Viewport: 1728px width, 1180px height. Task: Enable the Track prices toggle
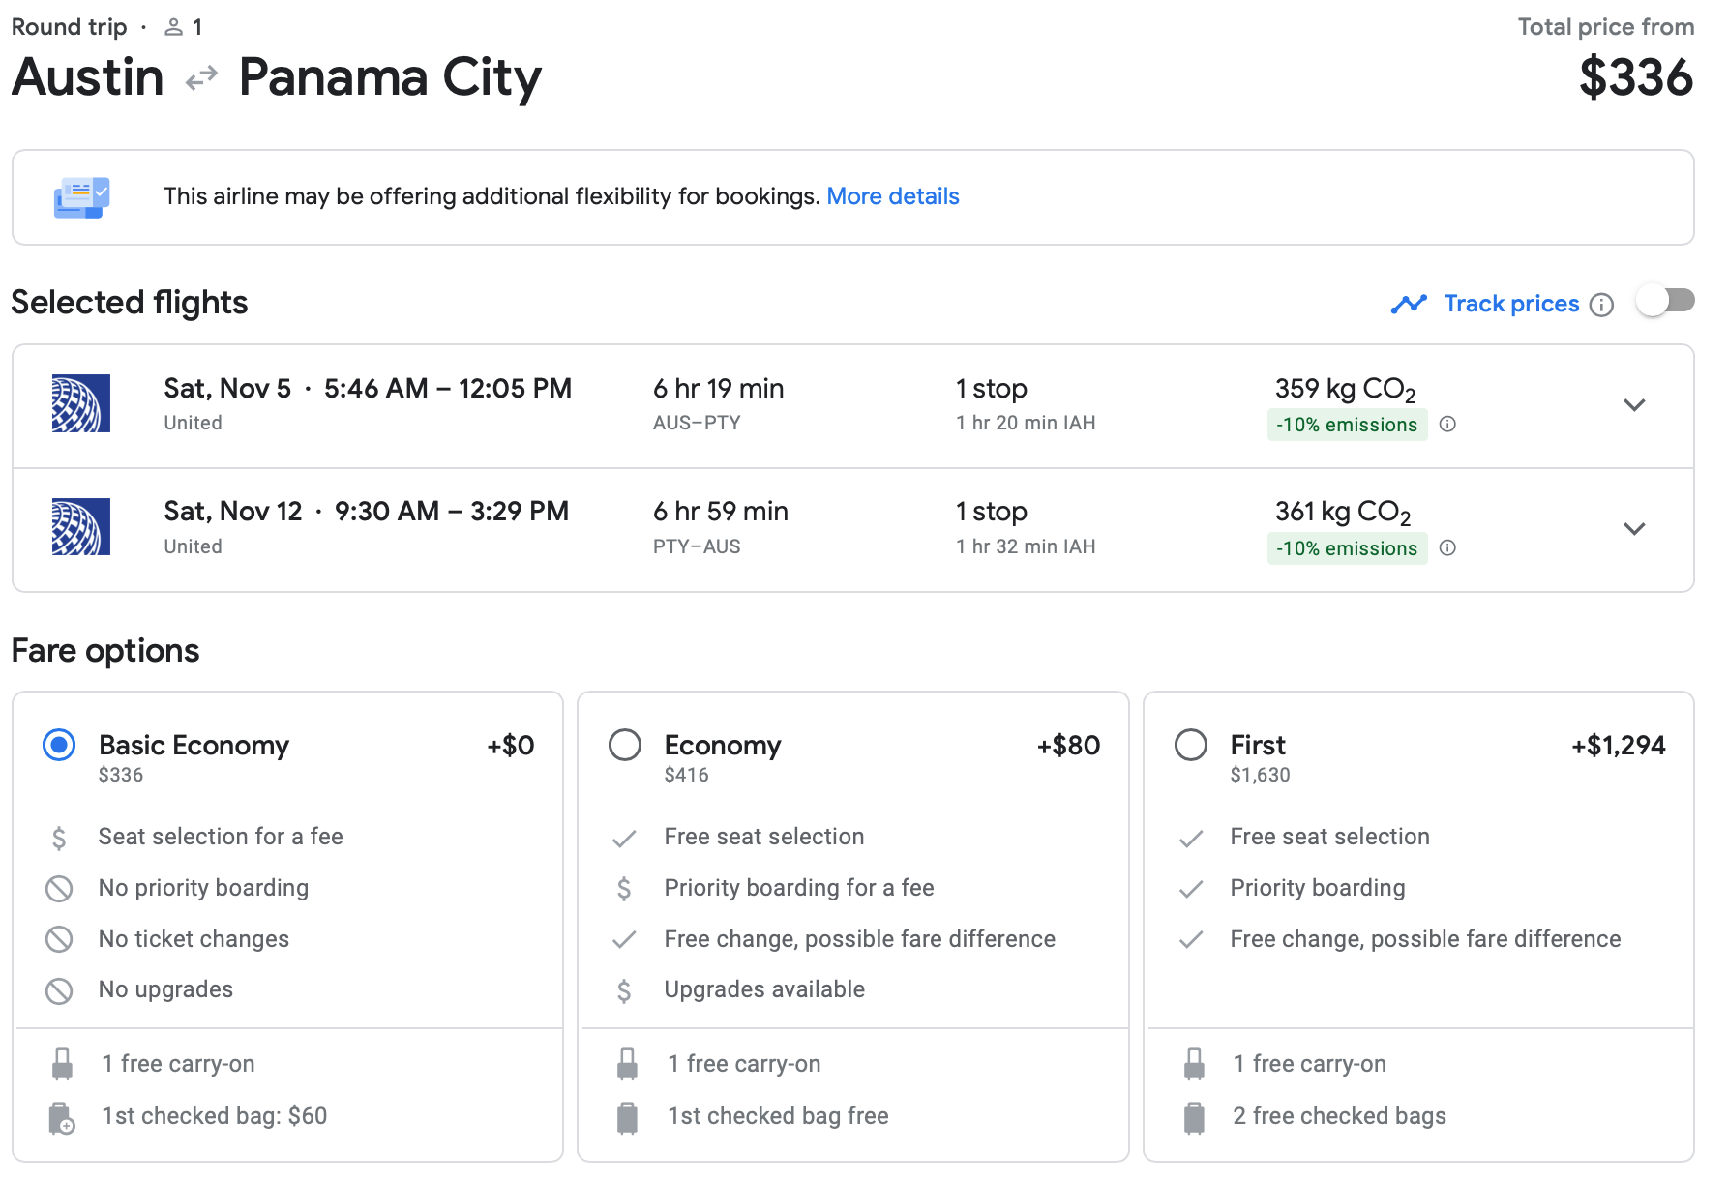coord(1665,301)
